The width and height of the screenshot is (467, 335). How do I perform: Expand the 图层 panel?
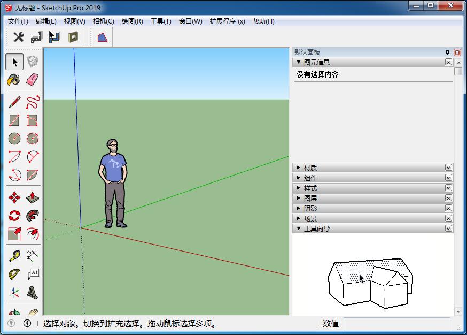point(299,198)
